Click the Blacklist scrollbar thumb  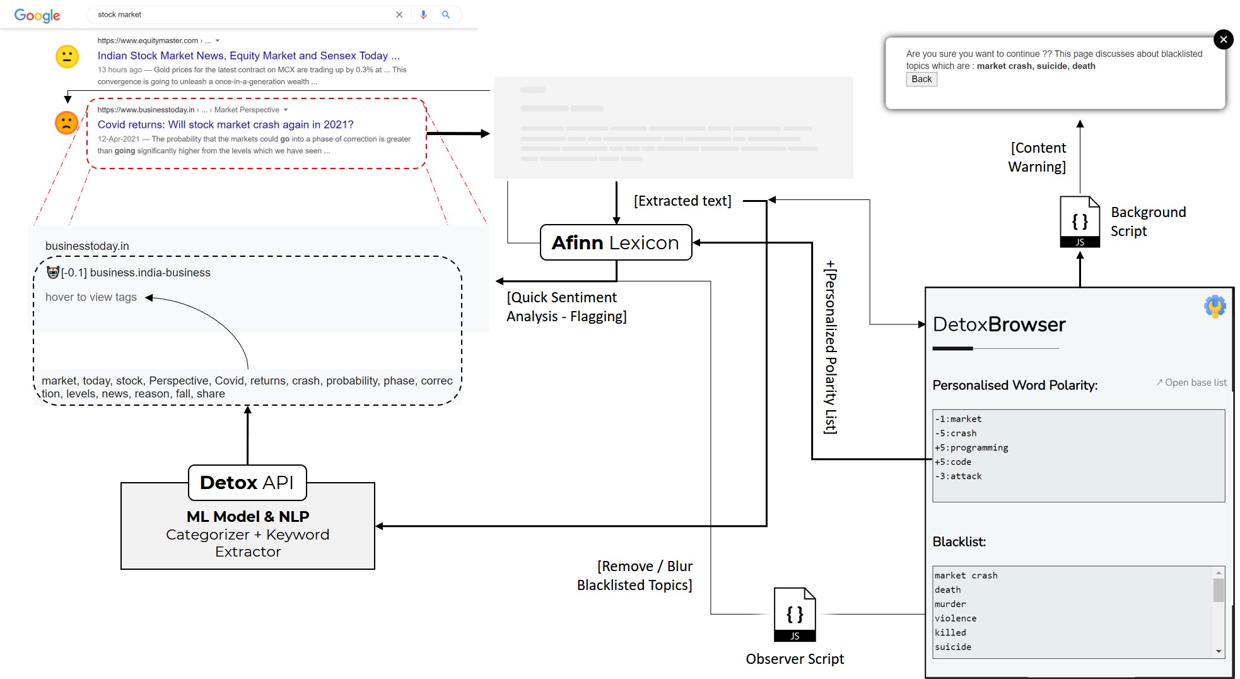pos(1219,591)
